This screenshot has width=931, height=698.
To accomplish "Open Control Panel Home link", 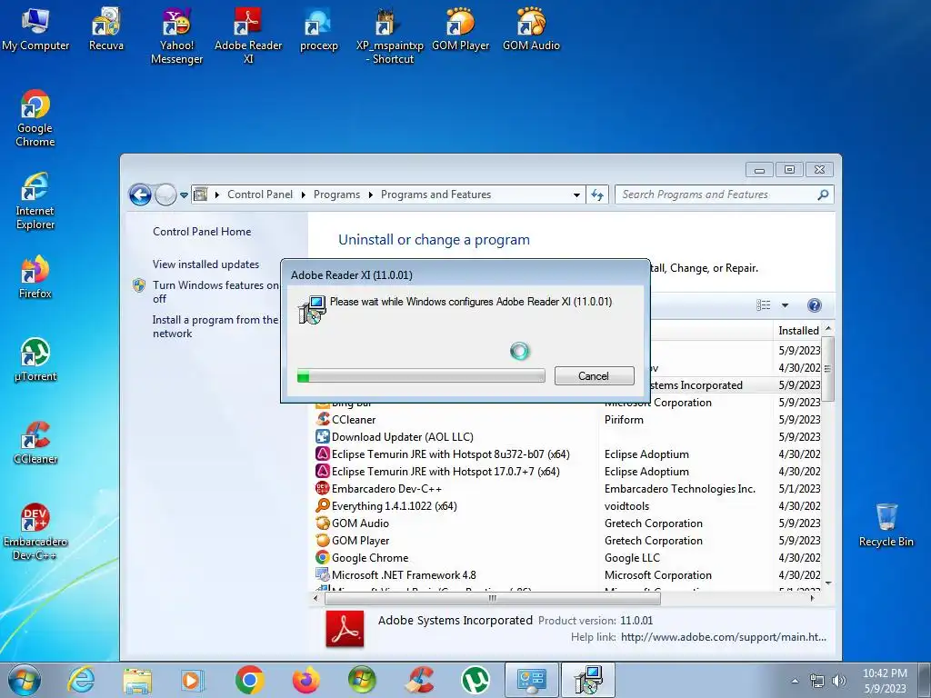I will (202, 232).
